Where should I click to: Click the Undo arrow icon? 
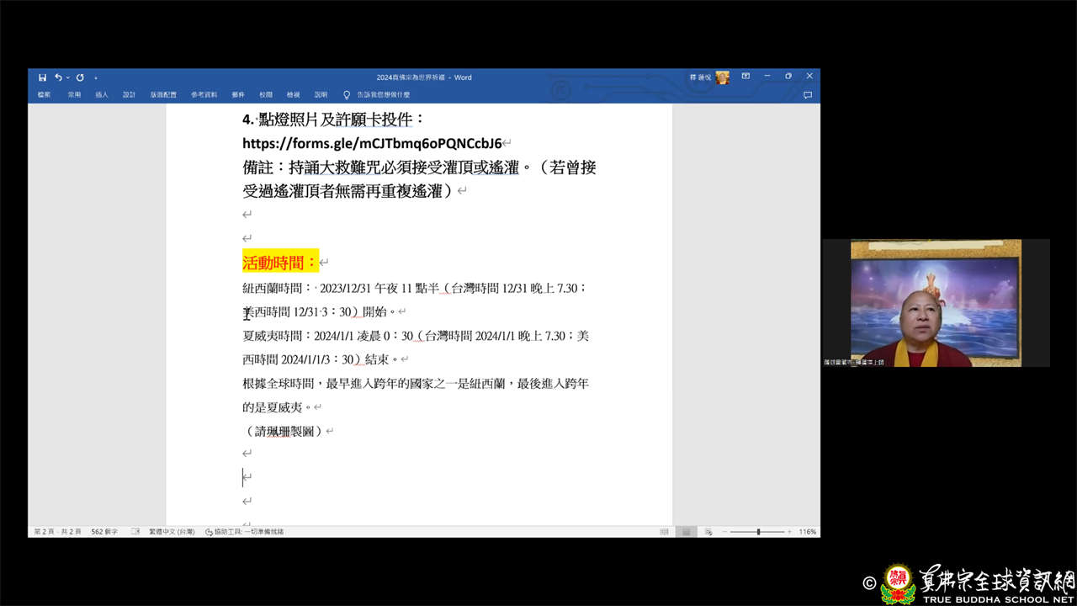57,77
